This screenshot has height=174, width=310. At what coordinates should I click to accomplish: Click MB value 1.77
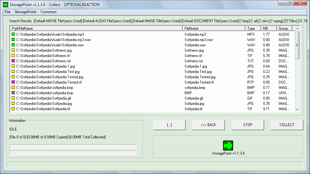266,34
